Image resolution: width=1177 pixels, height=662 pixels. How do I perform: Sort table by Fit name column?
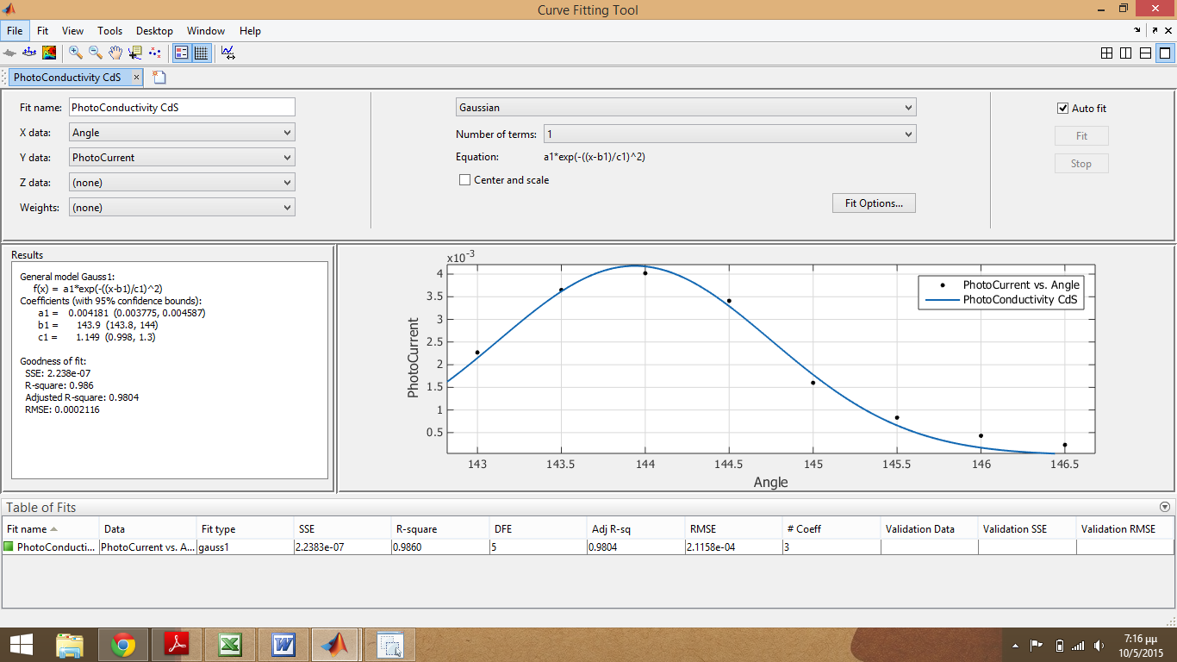point(50,529)
